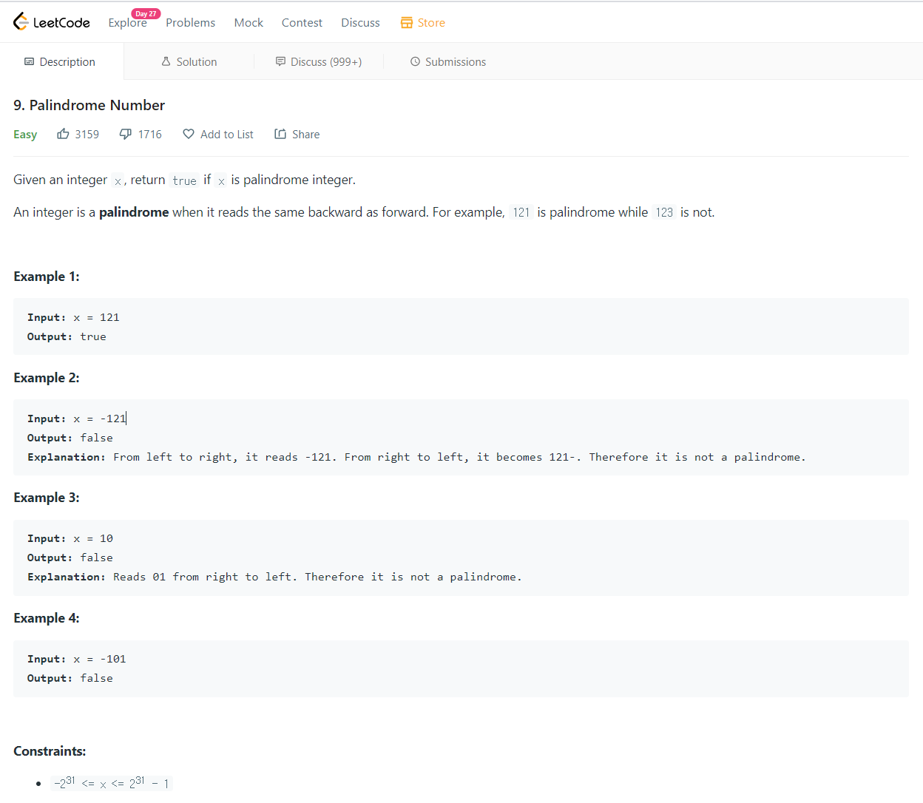The width and height of the screenshot is (923, 803).
Task: Open the LeetCode logo home link
Action: (x=52, y=22)
